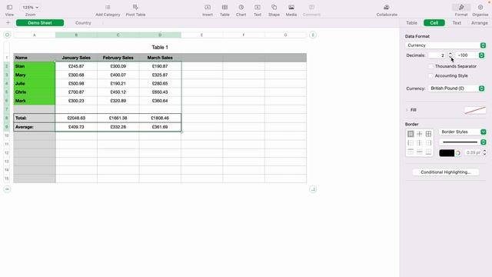Switch to the Country sheet tab
492x277 pixels.
pos(83,22)
